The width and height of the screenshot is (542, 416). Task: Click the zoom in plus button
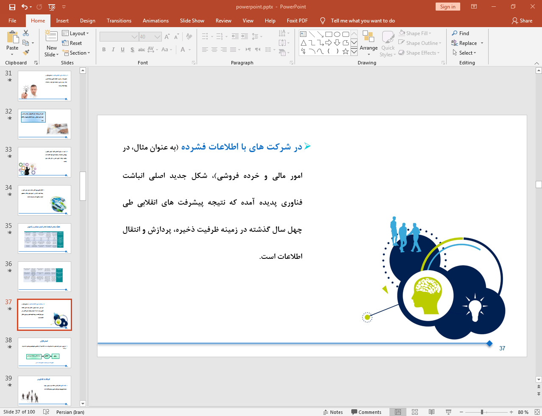[511, 412]
